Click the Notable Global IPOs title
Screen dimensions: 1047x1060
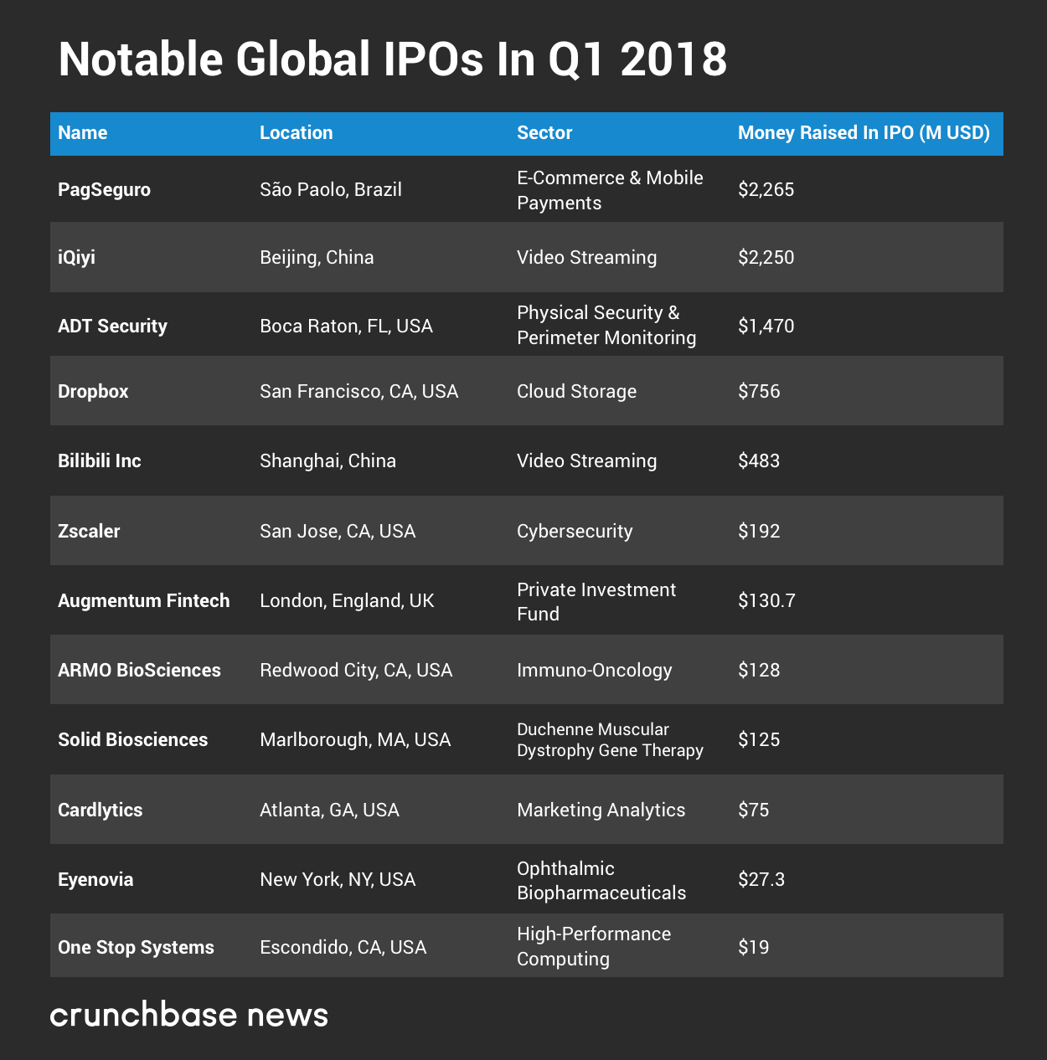pyautogui.click(x=392, y=60)
